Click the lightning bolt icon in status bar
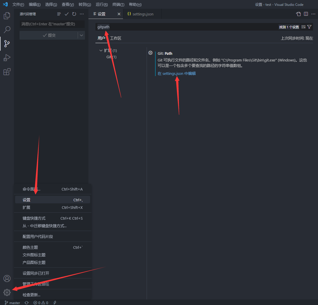Viewport: 318px width, 305px height. pyautogui.click(x=55, y=303)
